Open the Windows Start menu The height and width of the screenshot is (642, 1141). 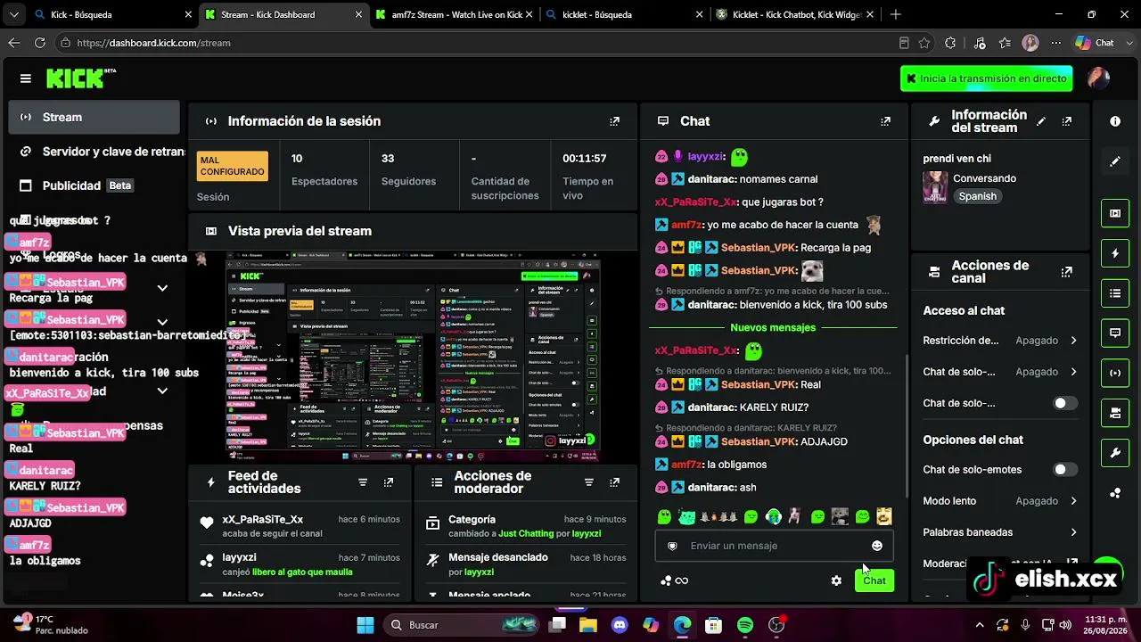[365, 625]
